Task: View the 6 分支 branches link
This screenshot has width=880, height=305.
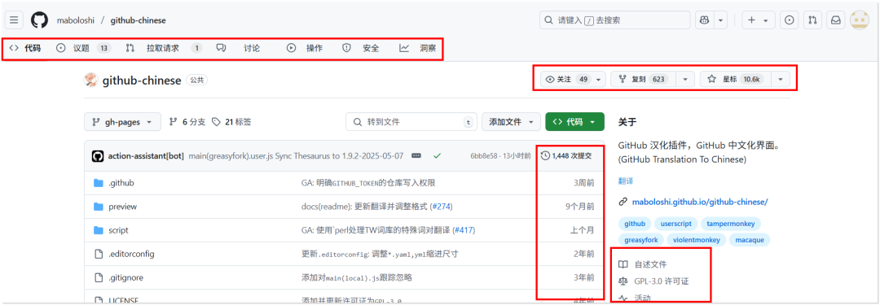Action: [187, 122]
